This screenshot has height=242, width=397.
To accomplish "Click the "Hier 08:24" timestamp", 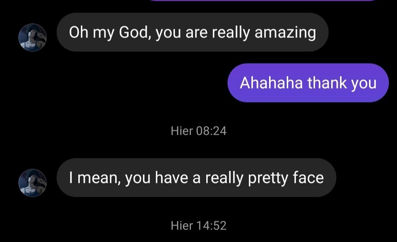I will [x=198, y=131].
